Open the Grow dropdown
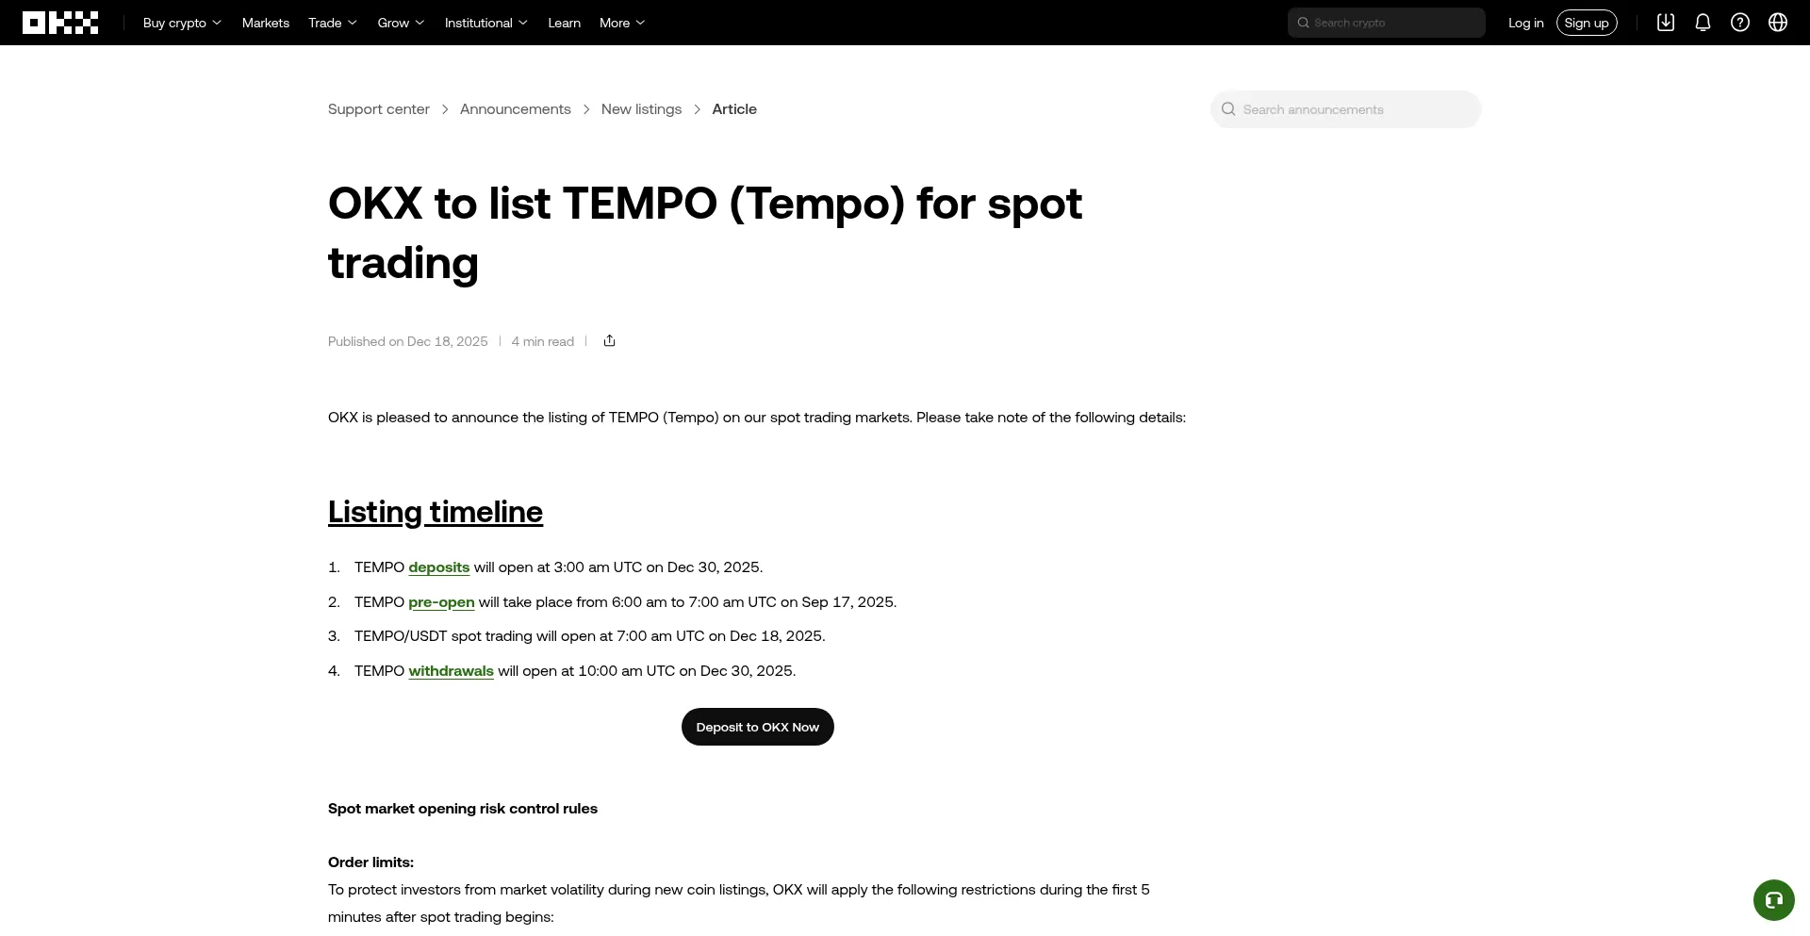The image size is (1810, 936). pos(400,22)
